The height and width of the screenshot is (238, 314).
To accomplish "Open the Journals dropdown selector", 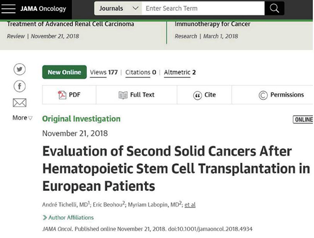I will point(118,8).
